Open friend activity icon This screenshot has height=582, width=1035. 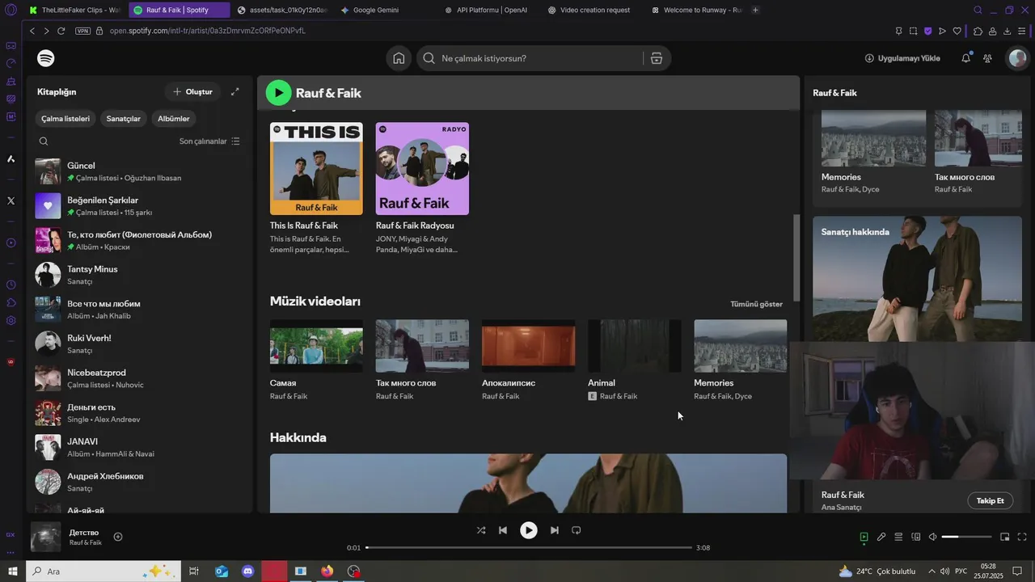987,58
